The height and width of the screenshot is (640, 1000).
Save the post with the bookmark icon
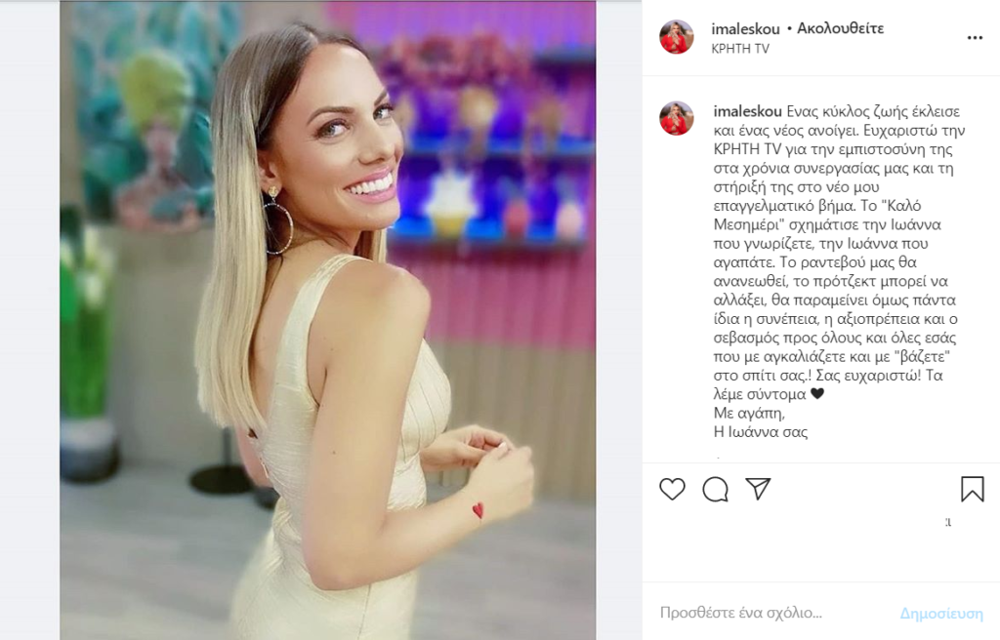[972, 489]
